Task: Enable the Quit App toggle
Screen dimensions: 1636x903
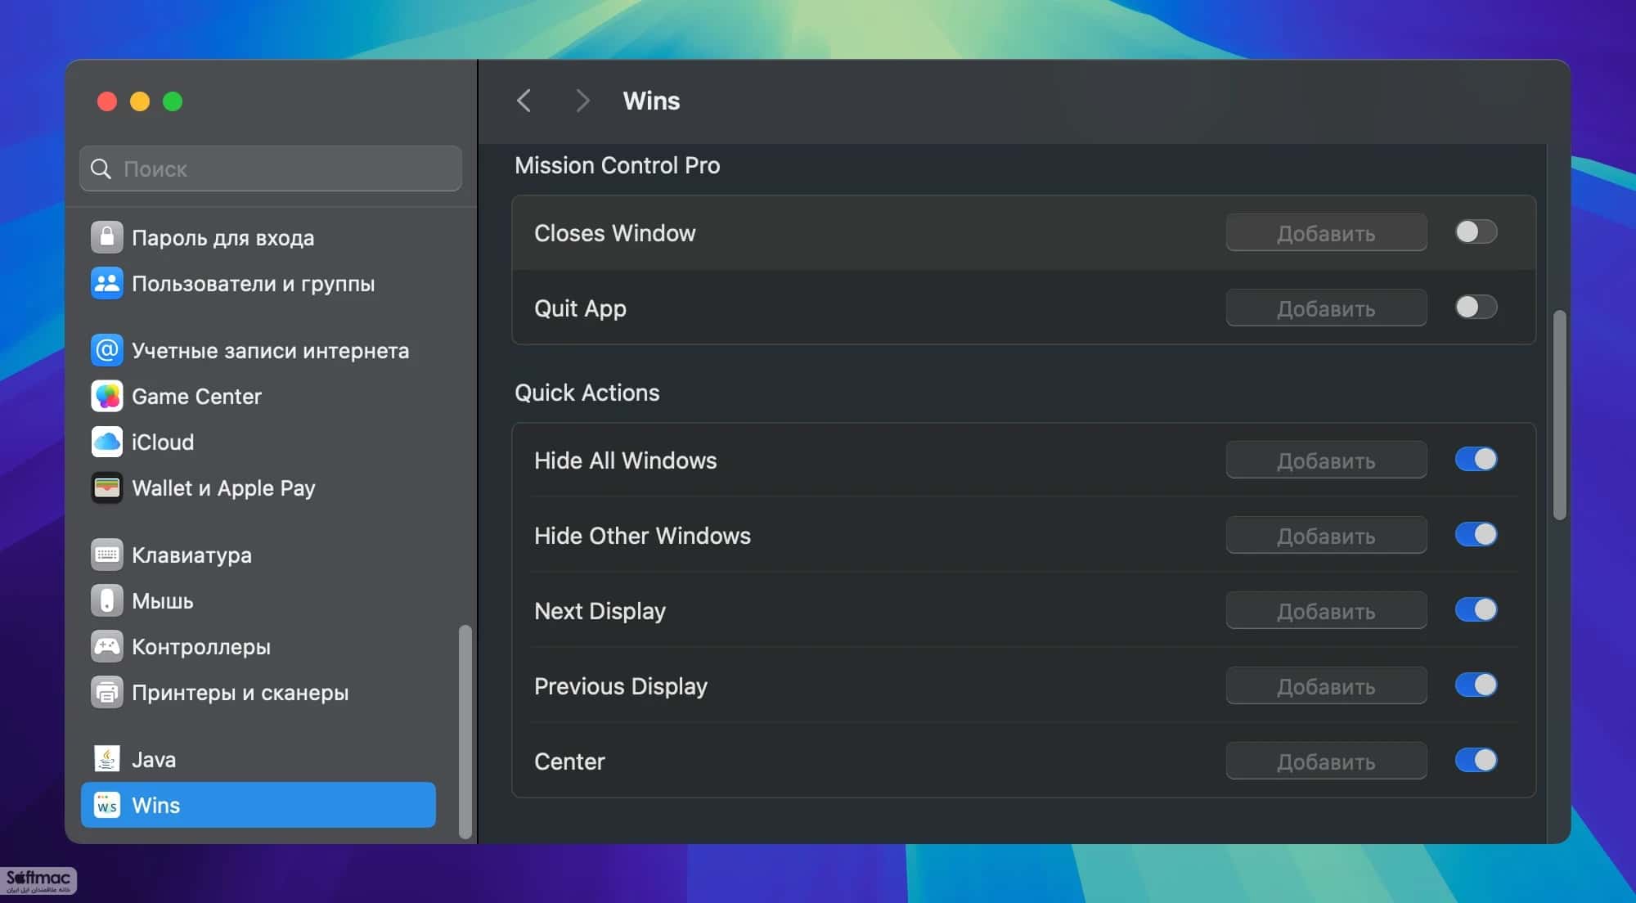Action: (1476, 308)
